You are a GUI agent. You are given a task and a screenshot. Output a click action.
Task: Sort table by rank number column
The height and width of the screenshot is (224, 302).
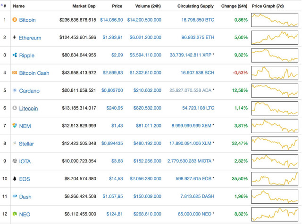point(5,6)
